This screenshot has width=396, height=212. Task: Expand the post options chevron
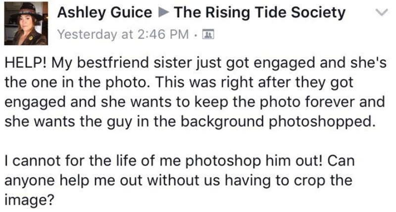tap(379, 14)
